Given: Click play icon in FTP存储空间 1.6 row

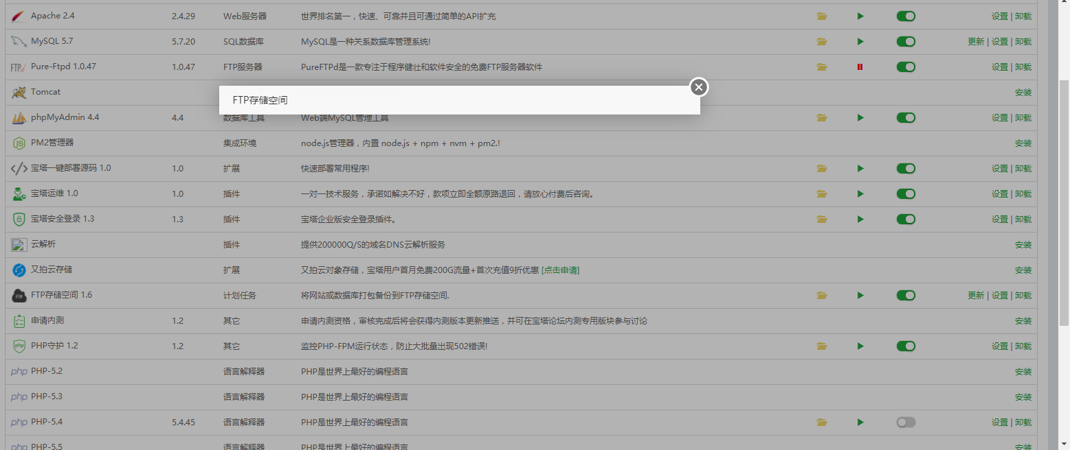Looking at the screenshot, I should (x=860, y=296).
